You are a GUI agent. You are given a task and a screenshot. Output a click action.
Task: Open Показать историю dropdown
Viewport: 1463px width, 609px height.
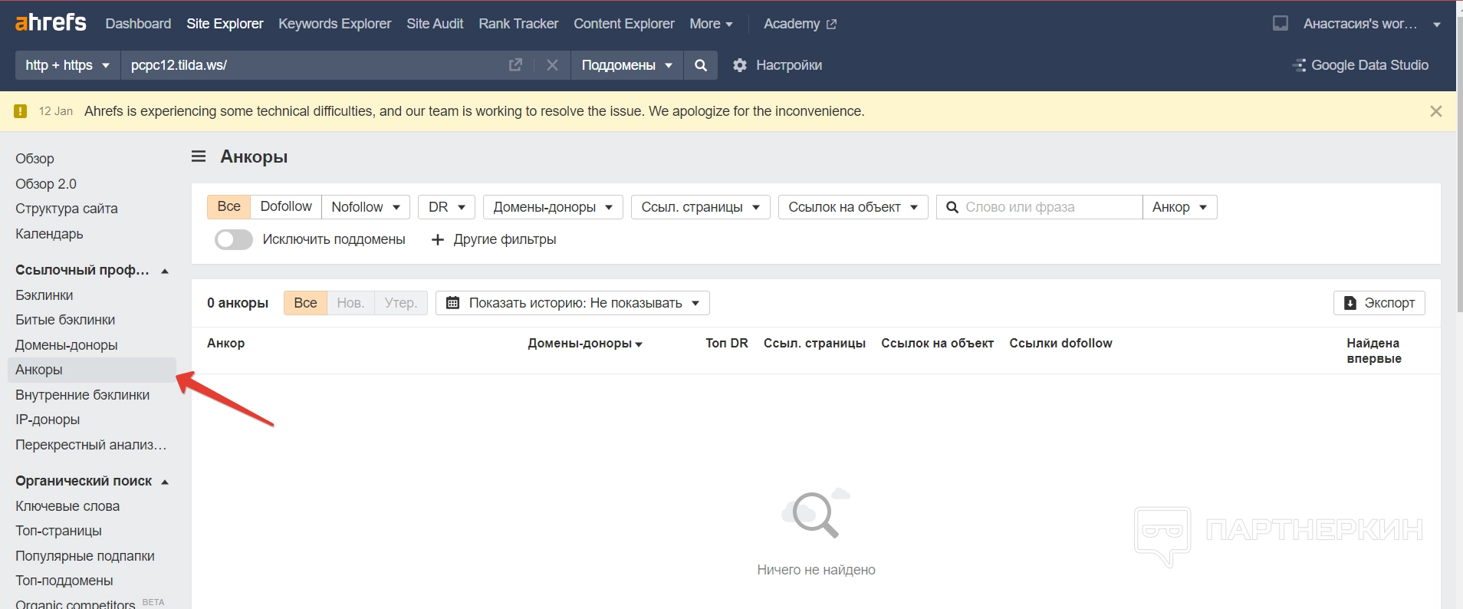pyautogui.click(x=572, y=303)
